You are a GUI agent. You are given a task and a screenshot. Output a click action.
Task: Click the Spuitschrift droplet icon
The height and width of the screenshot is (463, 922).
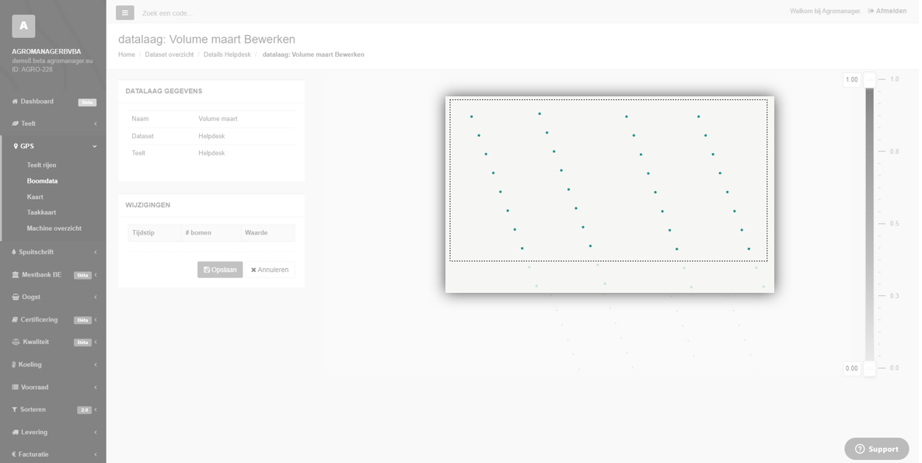coord(14,252)
